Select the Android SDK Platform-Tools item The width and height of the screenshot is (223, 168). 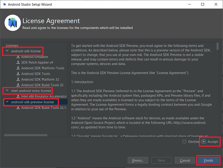43,68
